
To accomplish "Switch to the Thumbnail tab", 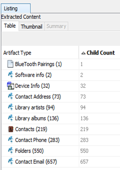I will pos(31,27).
